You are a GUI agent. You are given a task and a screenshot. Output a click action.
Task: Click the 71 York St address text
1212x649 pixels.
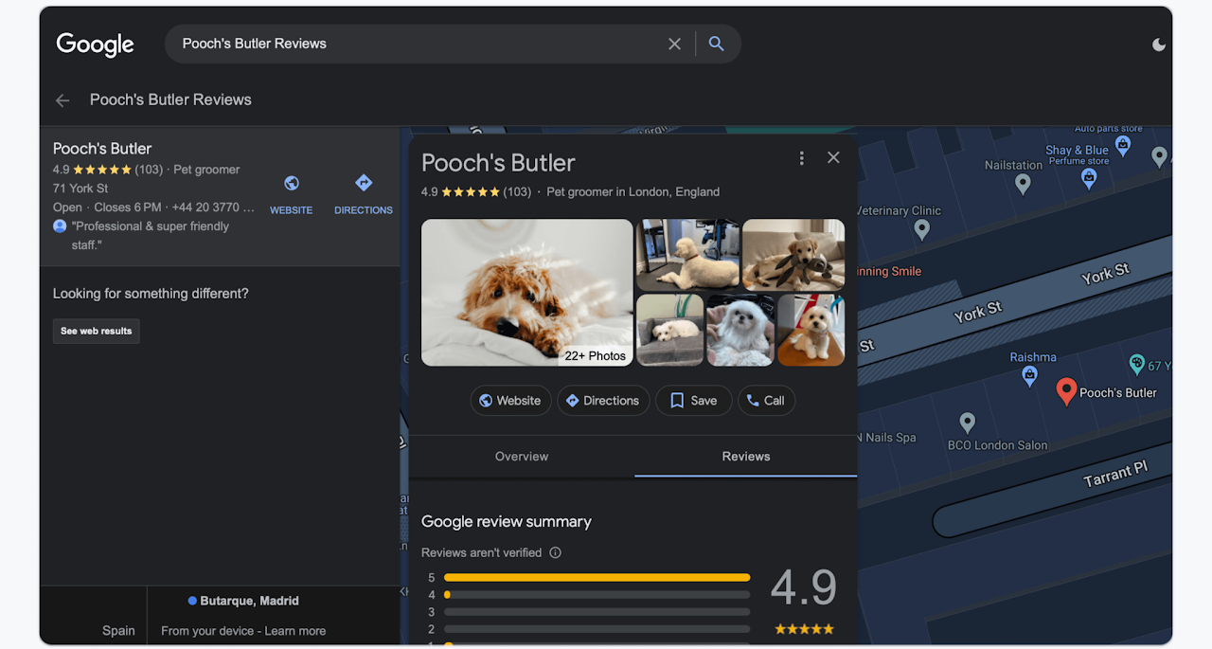pyautogui.click(x=80, y=189)
